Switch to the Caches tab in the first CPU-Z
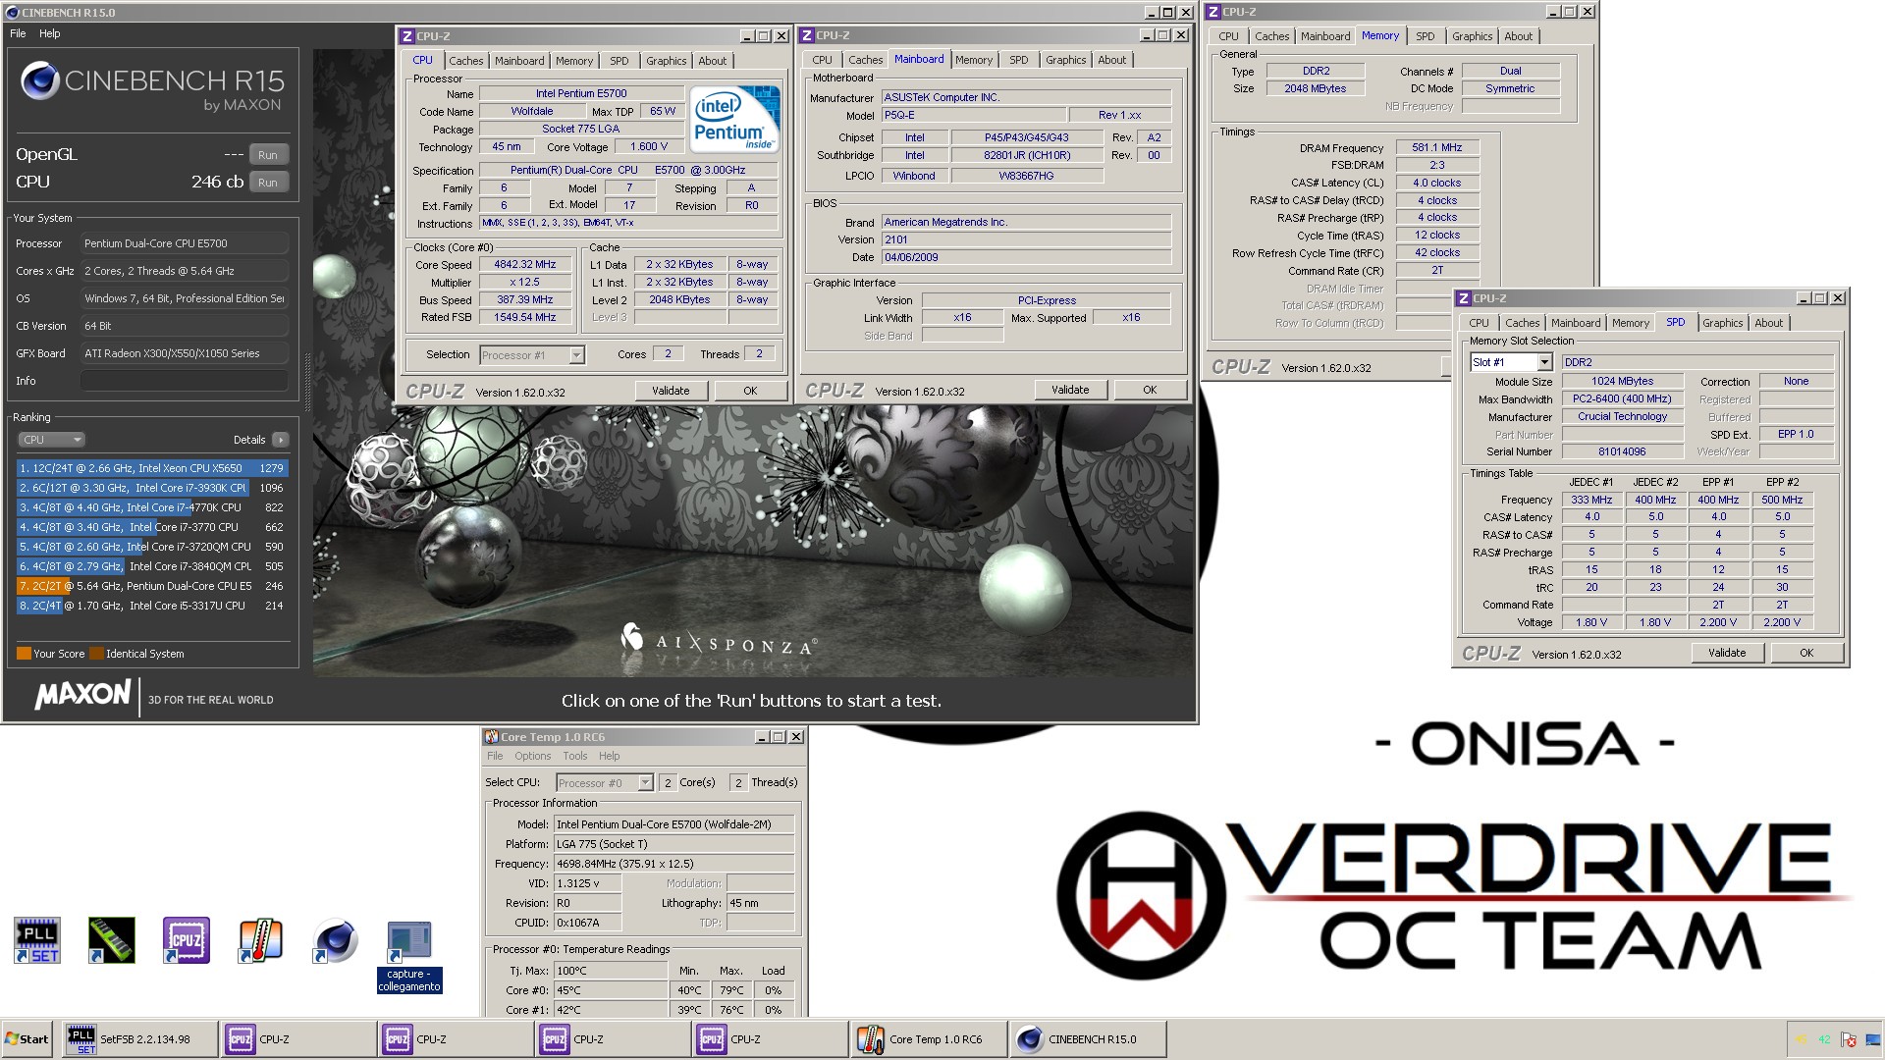Image resolution: width=1885 pixels, height=1060 pixels. pos(466,61)
